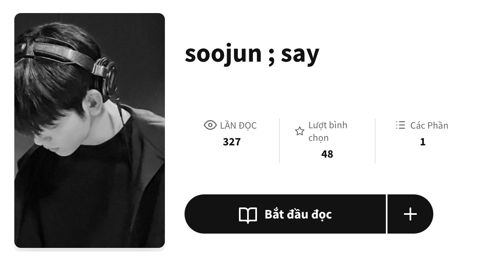482x263 pixels.
Task: Select the story title soojun ; say
Action: (x=252, y=54)
